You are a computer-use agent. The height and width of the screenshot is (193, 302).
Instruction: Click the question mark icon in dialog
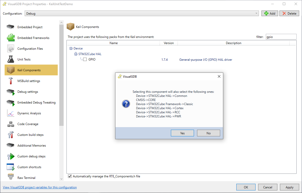point(126,104)
